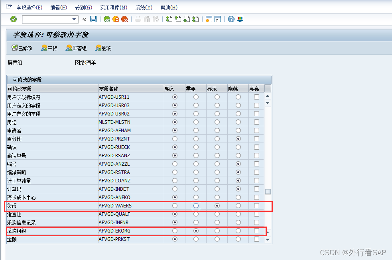Click upper scroll down arrow below top
392x260 pixels.
pyautogui.click(x=268, y=103)
